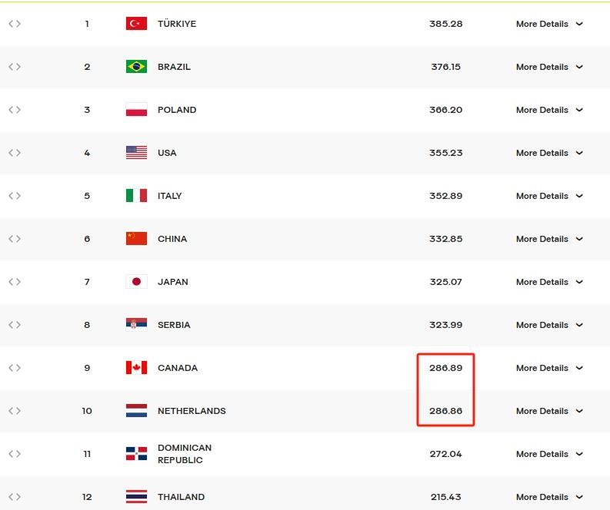Screen dimensions: 610x510
Task: Open More Details chevron for Netherlands
Action: tap(579, 411)
